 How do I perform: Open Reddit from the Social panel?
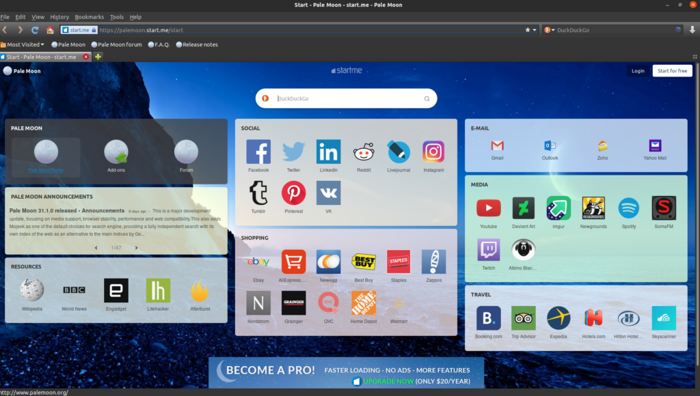click(x=364, y=152)
